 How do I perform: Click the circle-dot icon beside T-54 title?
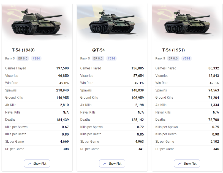point(94,50)
